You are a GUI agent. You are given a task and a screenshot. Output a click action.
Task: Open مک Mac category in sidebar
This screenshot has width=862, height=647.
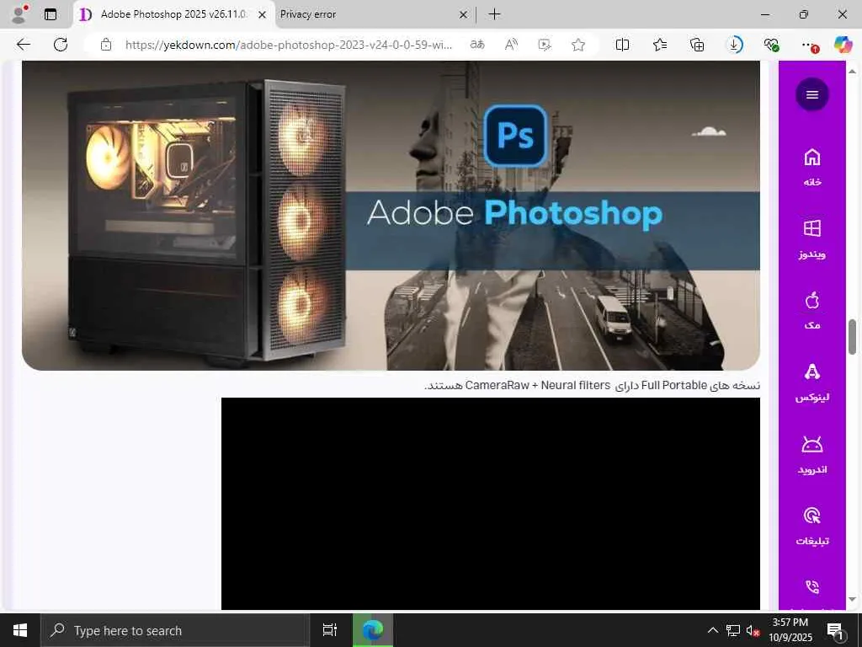click(x=812, y=311)
